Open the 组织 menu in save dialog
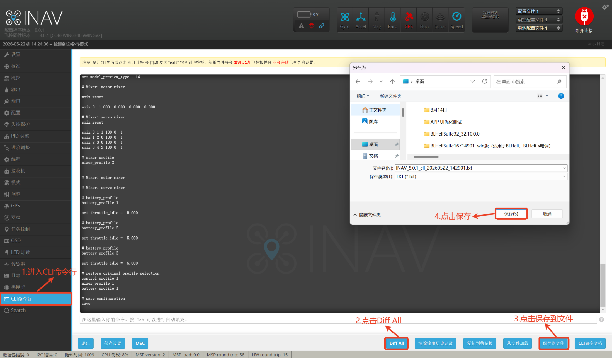This screenshot has width=612, height=358. tap(363, 96)
